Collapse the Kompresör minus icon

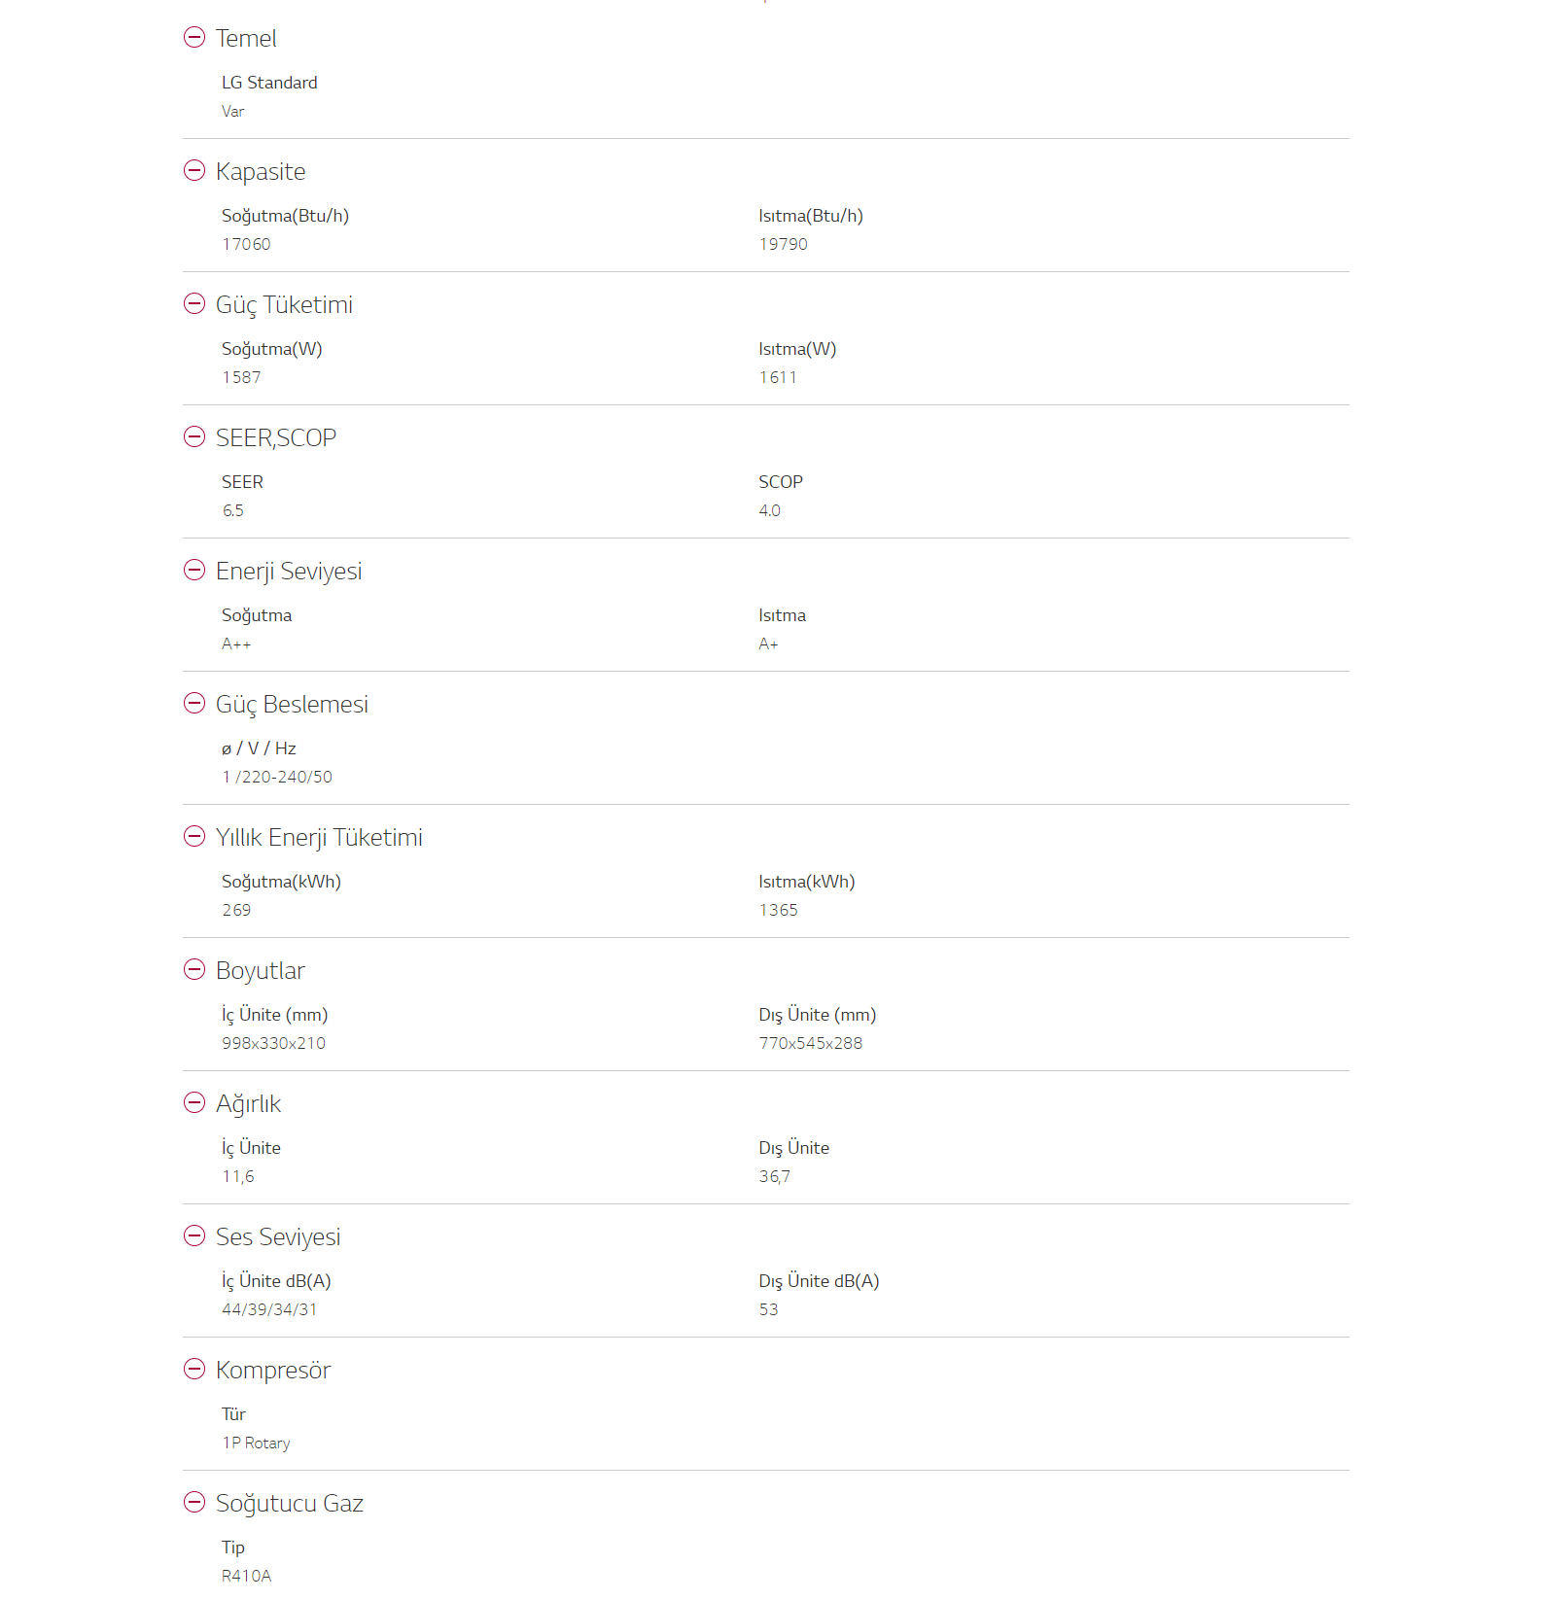point(194,1369)
